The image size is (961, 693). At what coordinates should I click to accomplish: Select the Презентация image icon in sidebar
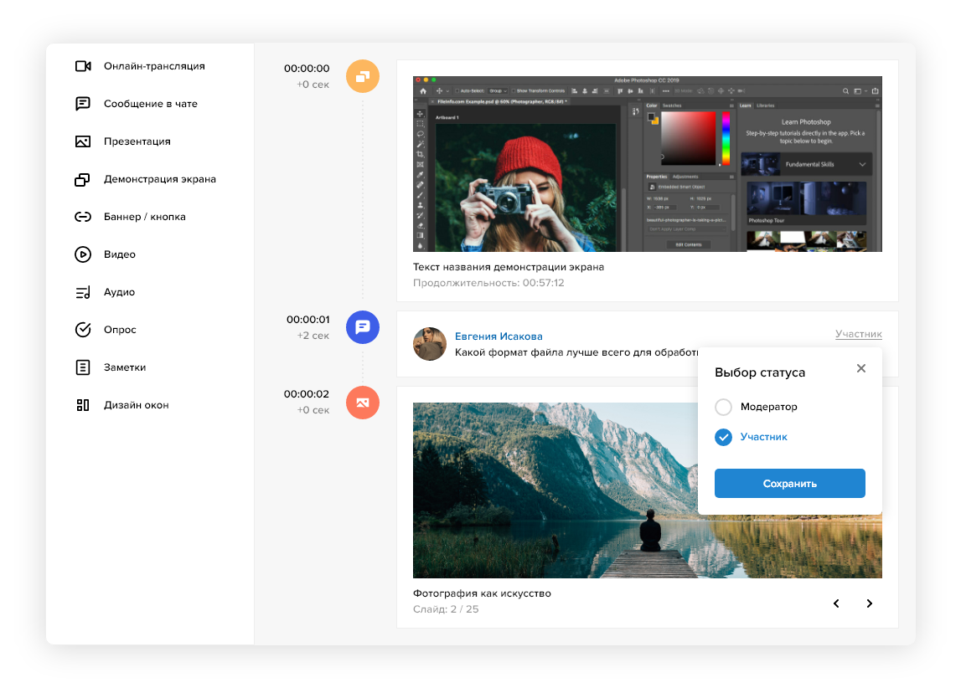(x=82, y=141)
